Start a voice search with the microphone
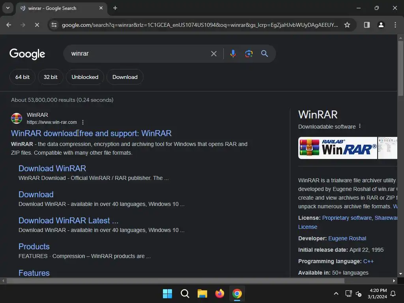The image size is (404, 303). pyautogui.click(x=233, y=54)
